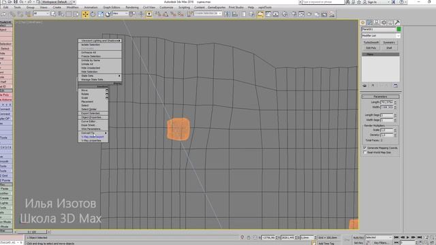Viewport: 436px width, 245px height.
Task: Click the green object color swatch
Action: 399,29
